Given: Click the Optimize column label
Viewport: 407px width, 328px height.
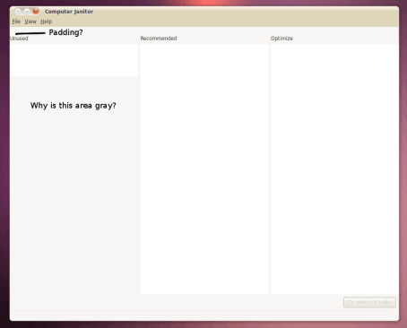Looking at the screenshot, I should [281, 39].
